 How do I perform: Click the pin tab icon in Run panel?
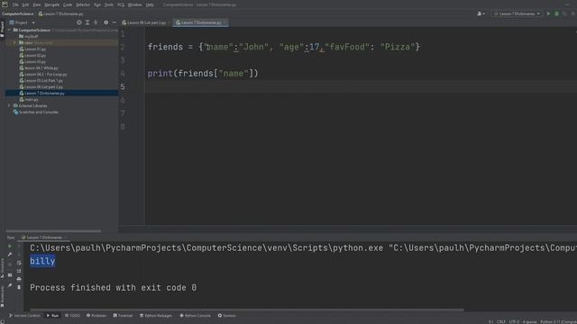click(x=10, y=286)
